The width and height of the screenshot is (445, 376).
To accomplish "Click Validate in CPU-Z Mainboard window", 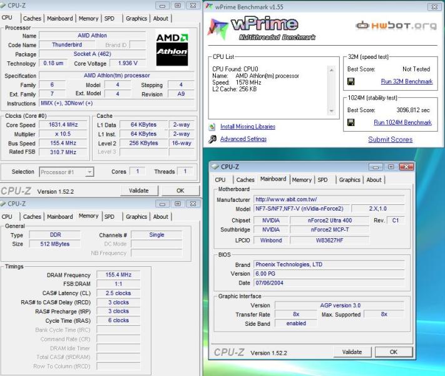I will pyautogui.click(x=352, y=352).
